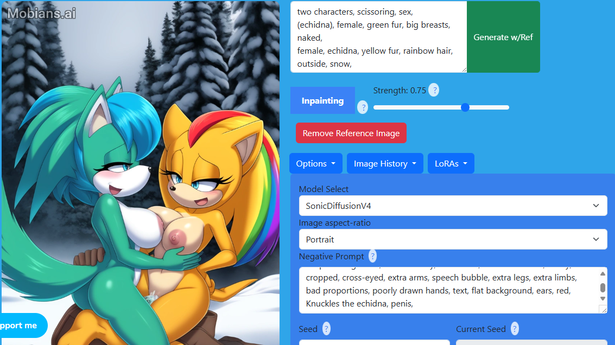
Task: Expand the LoRAs dropdown
Action: click(451, 163)
